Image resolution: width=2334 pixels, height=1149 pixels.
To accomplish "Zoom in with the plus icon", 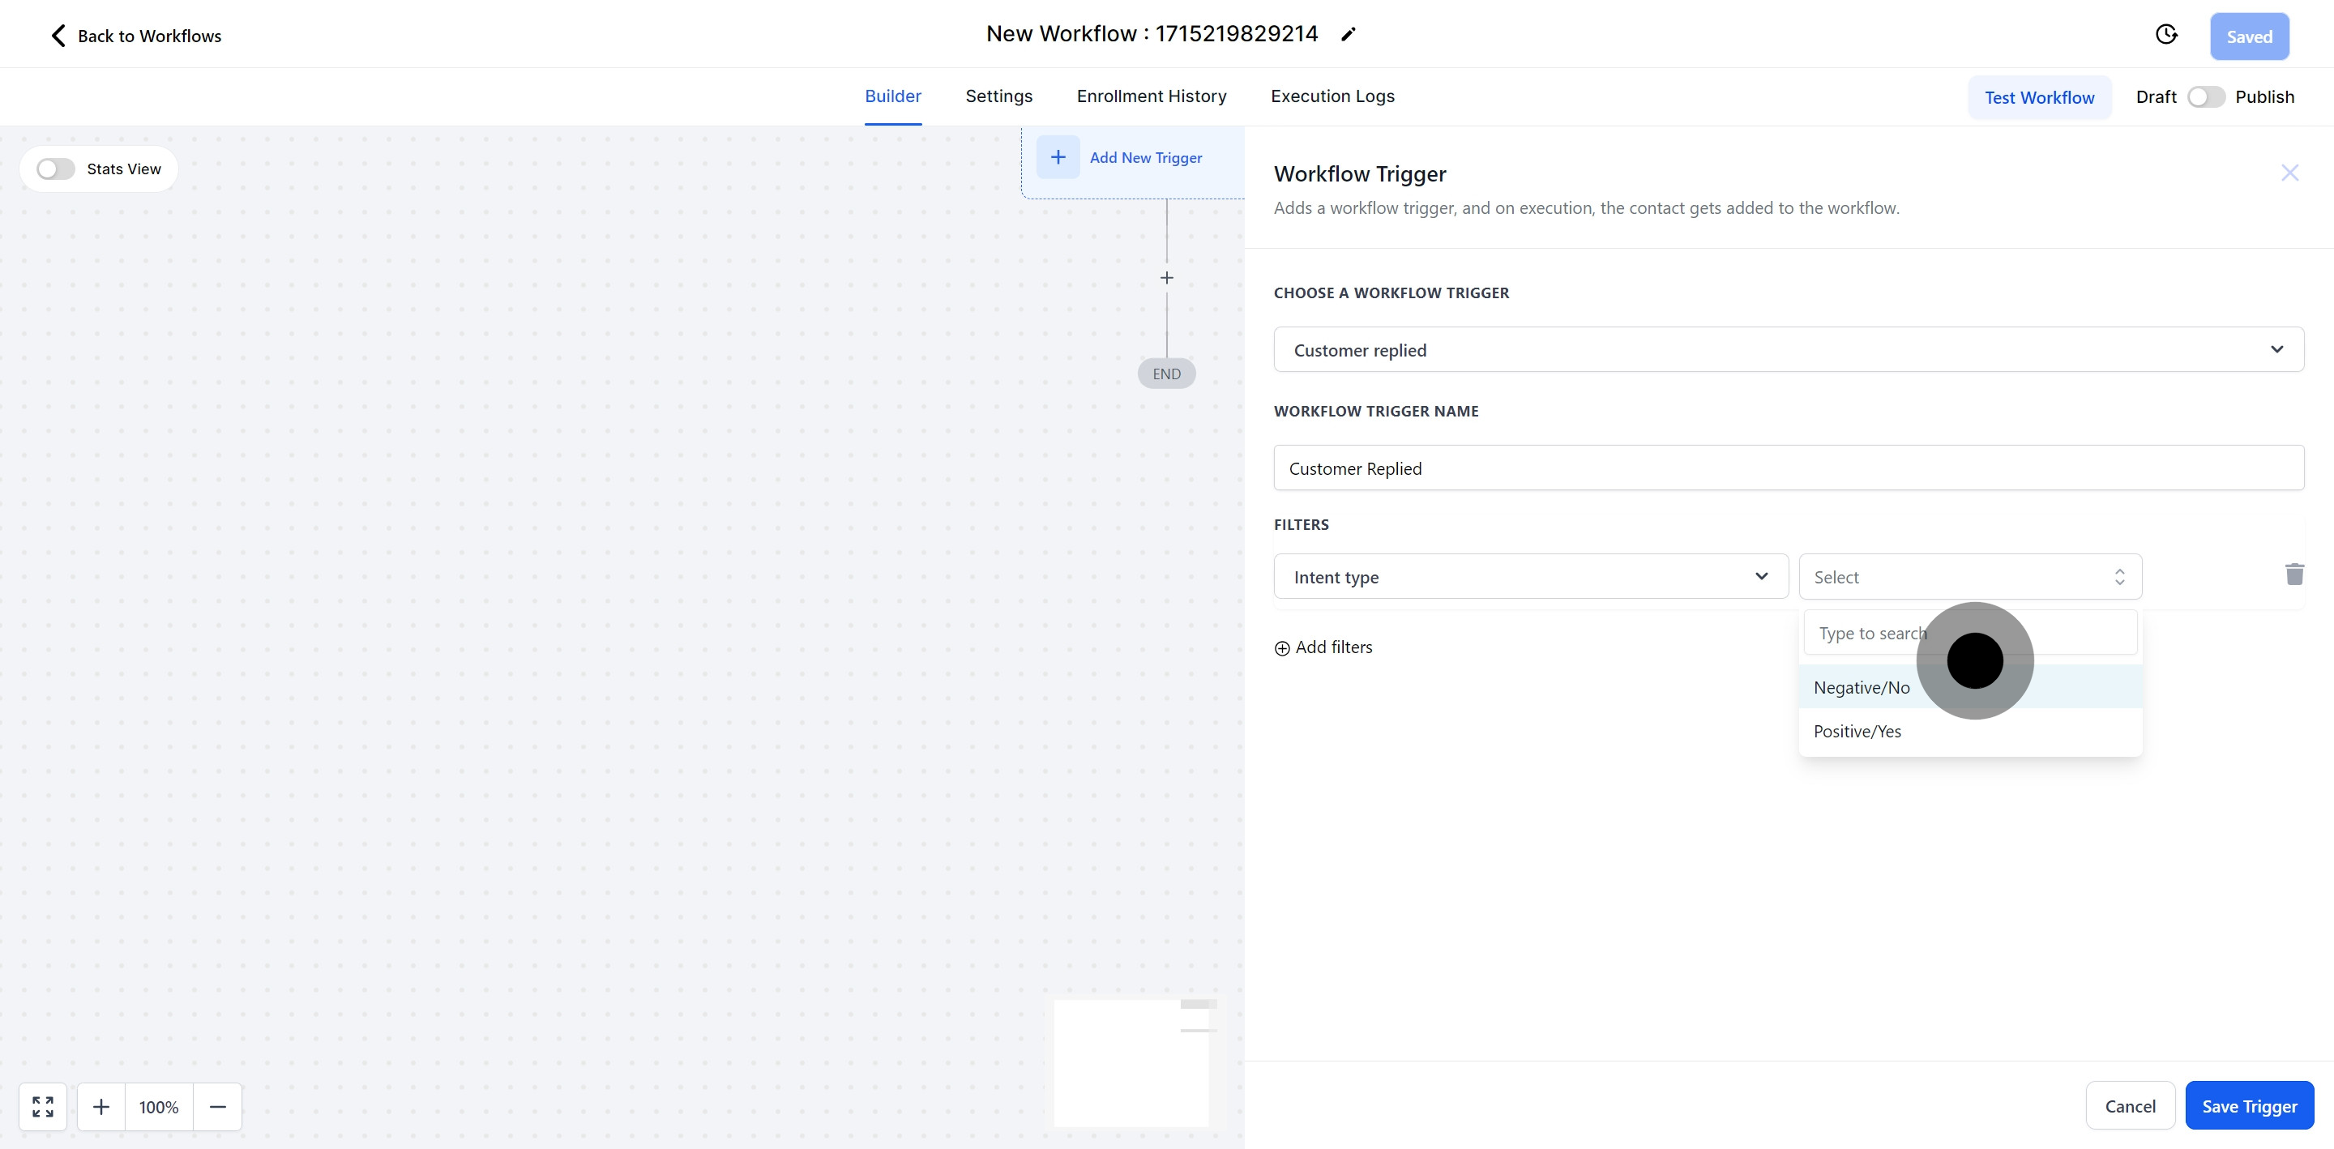I will [101, 1106].
